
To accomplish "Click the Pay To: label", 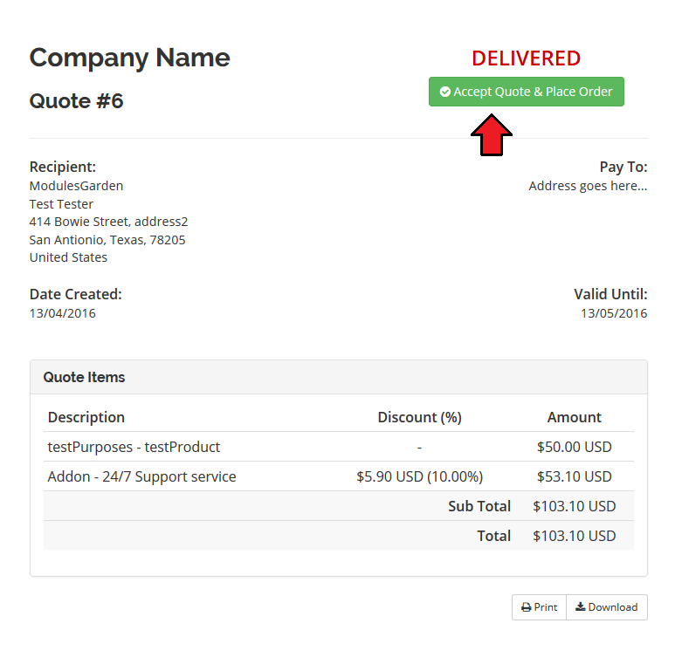I will point(623,167).
